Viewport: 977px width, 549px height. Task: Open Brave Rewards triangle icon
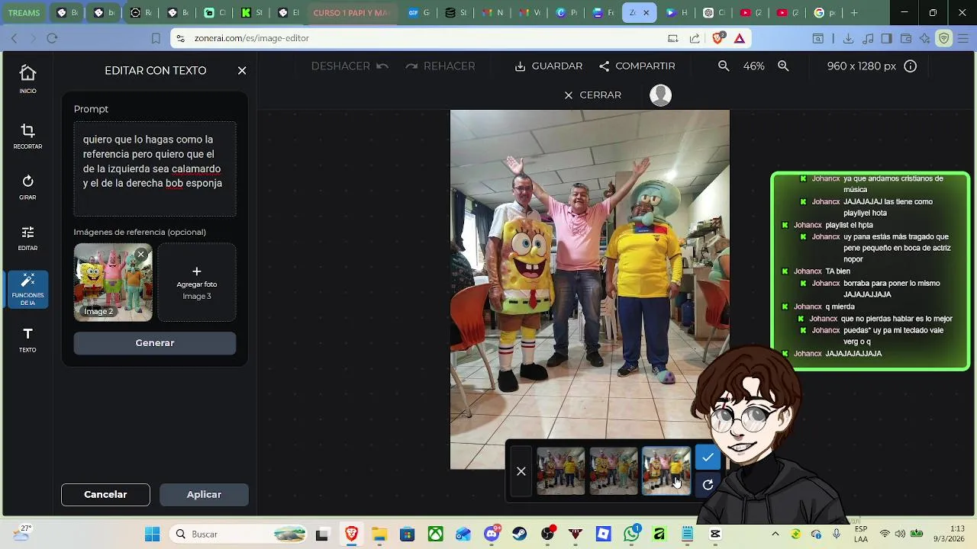point(740,38)
